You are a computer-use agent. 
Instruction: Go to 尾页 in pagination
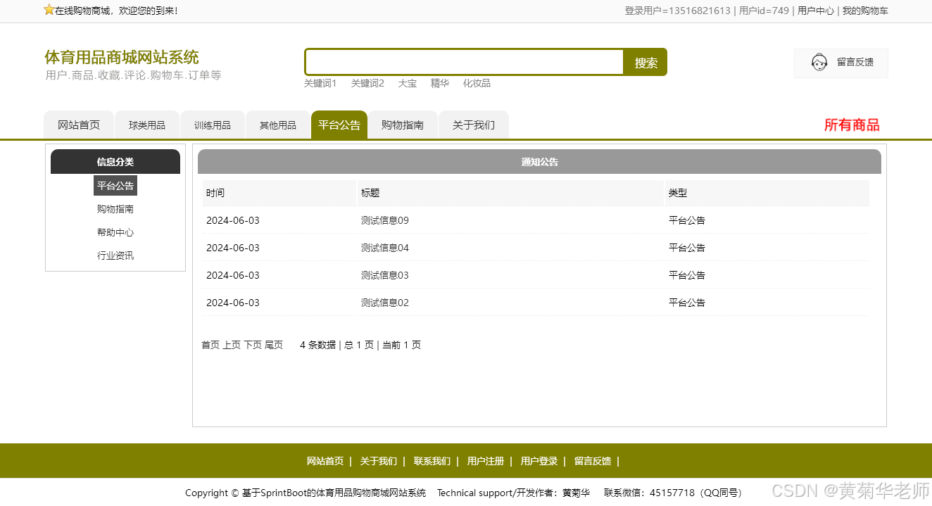[x=274, y=345]
